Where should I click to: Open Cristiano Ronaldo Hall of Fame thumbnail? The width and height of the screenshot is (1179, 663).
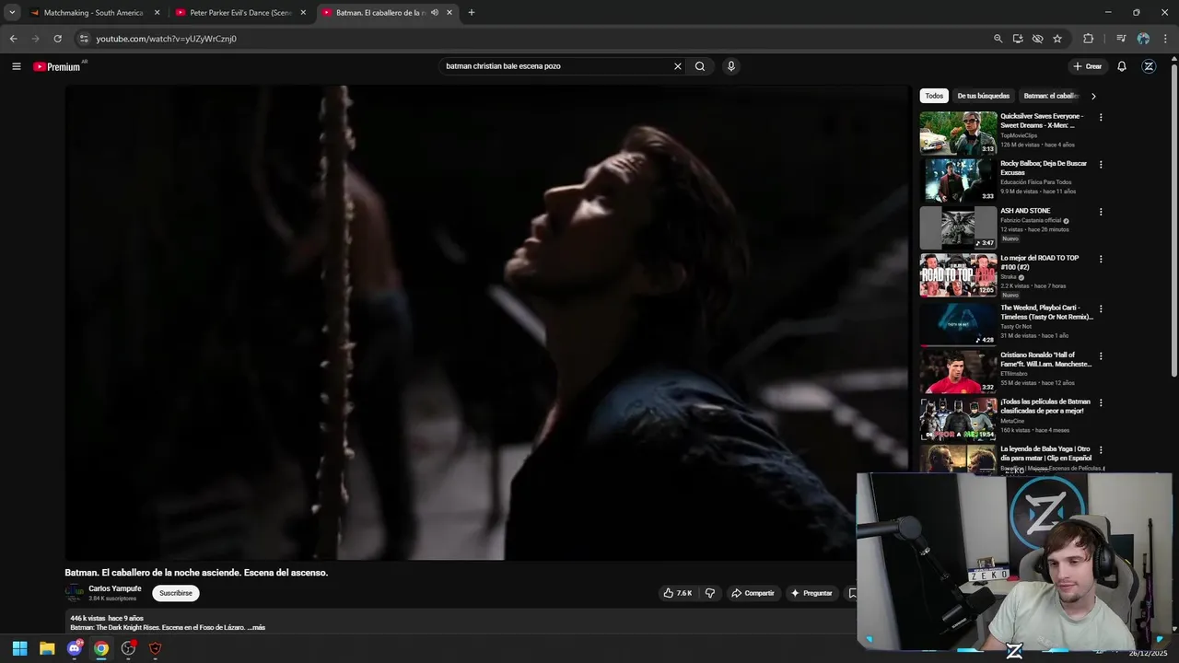click(x=958, y=371)
